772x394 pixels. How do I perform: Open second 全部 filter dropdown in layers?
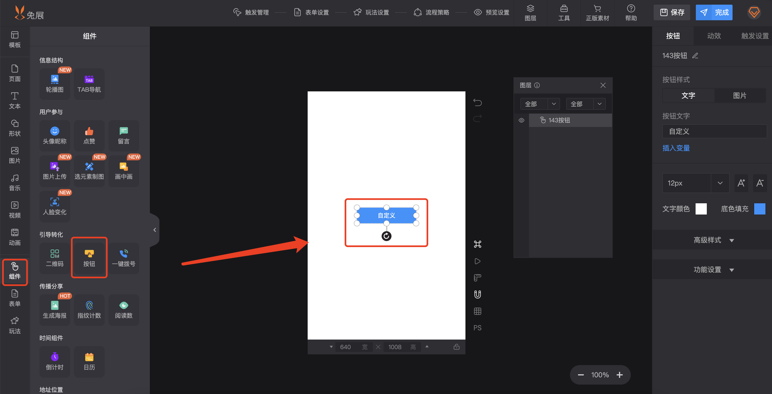tap(586, 104)
